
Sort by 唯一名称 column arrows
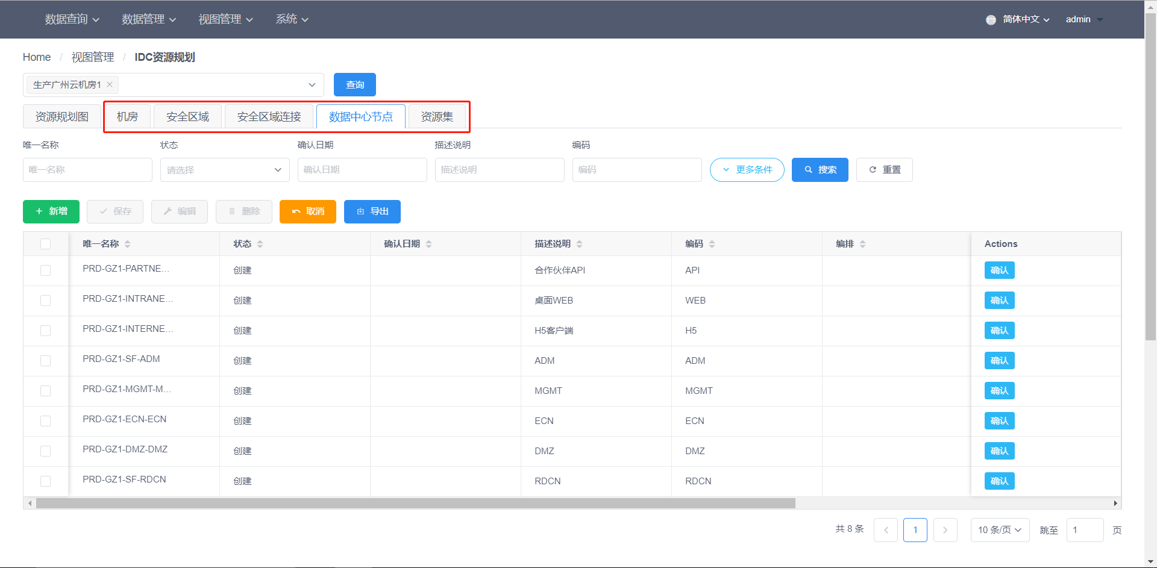[x=127, y=244]
